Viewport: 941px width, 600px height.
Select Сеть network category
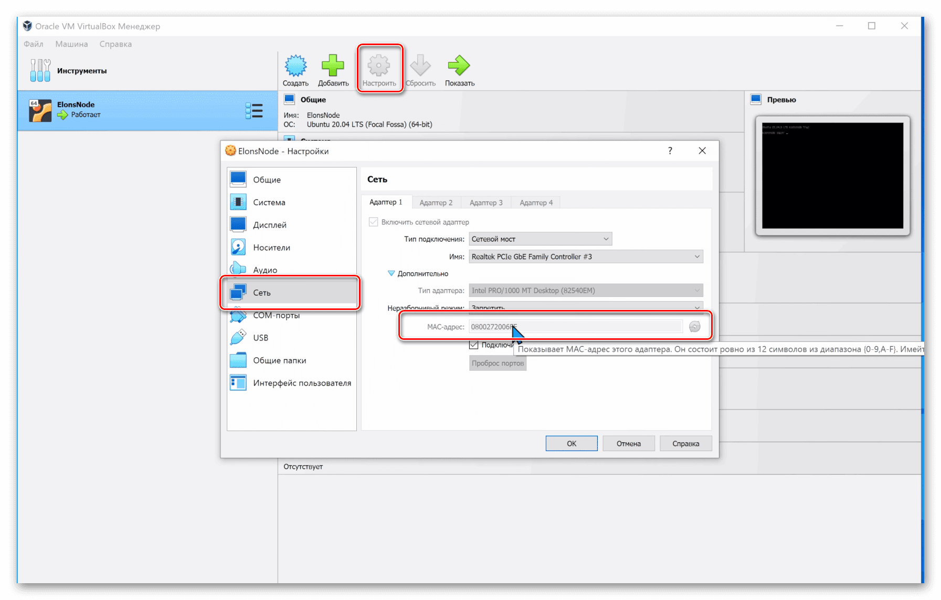(x=292, y=292)
